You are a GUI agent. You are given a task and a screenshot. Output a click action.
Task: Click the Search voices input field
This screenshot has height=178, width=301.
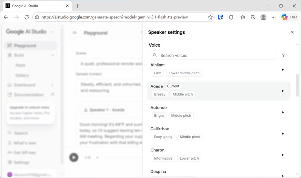(212, 55)
